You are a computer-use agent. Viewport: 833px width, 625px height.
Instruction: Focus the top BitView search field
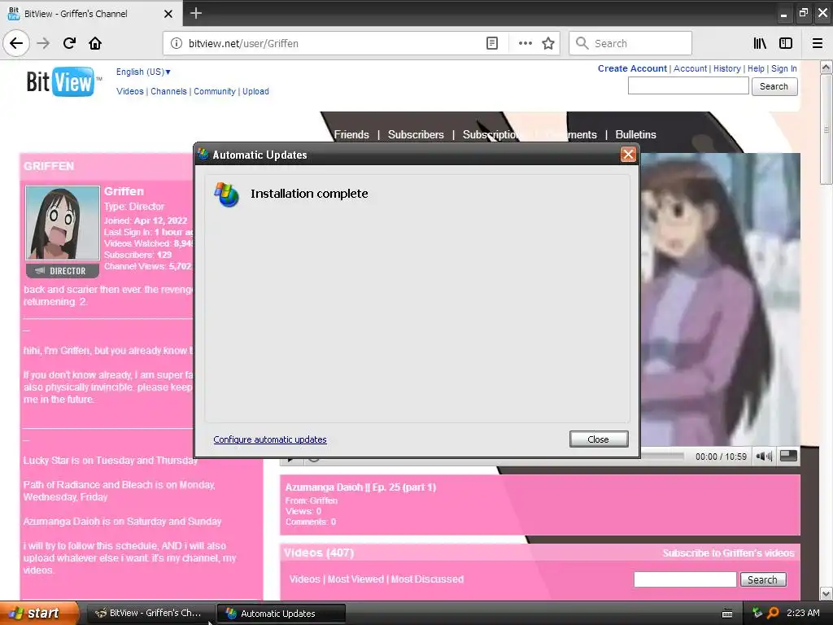[688, 85]
